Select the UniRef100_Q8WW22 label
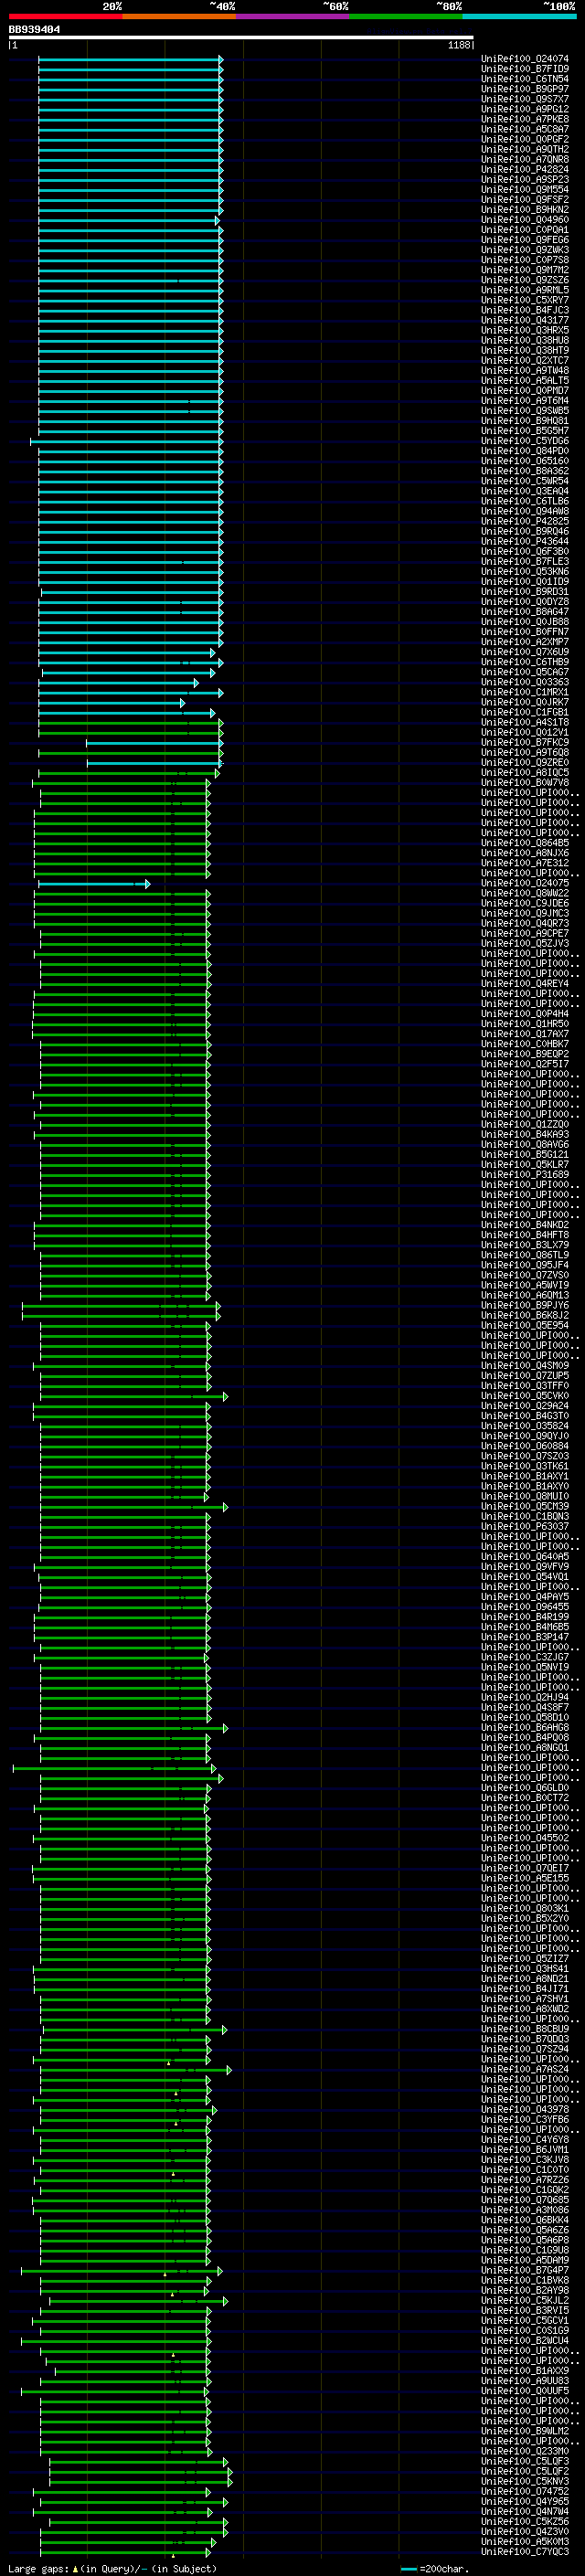Image resolution: width=585 pixels, height=2576 pixels. coord(525,893)
